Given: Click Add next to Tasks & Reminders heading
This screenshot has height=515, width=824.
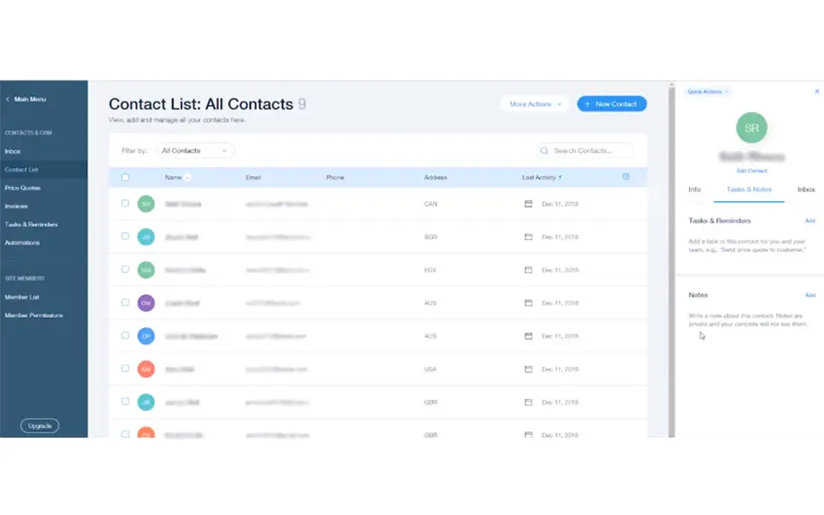Looking at the screenshot, I should pyautogui.click(x=810, y=220).
